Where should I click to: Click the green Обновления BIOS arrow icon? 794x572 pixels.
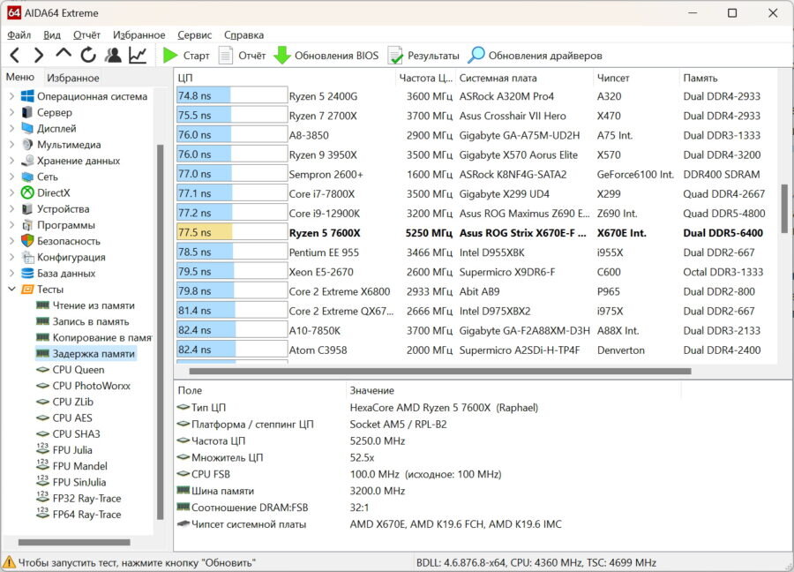tap(281, 56)
